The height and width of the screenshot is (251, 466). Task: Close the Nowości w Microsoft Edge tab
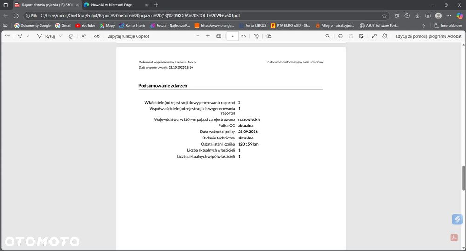(146, 5)
